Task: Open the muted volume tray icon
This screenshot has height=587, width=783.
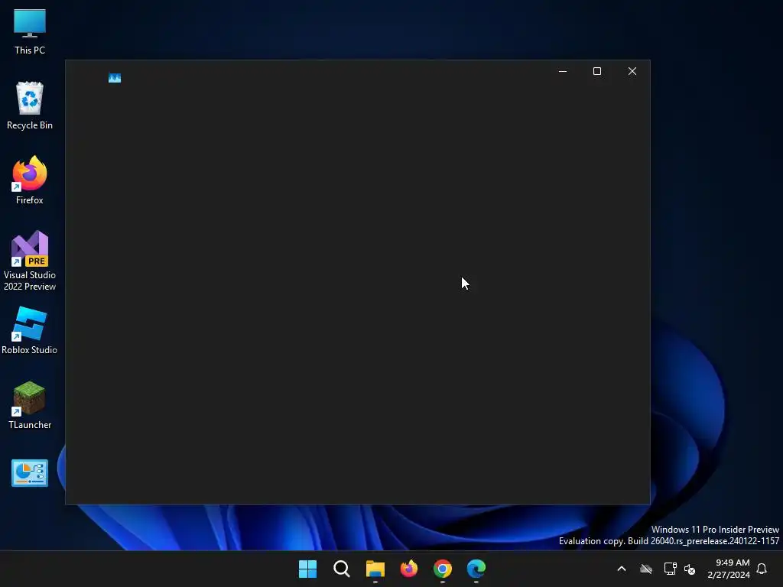Action: pyautogui.click(x=690, y=569)
